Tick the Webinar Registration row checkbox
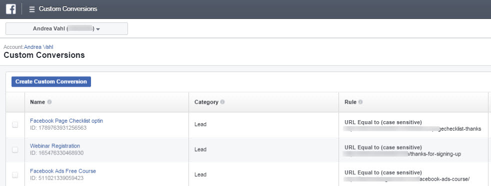Image resolution: width=491 pixels, height=186 pixels. point(15,150)
